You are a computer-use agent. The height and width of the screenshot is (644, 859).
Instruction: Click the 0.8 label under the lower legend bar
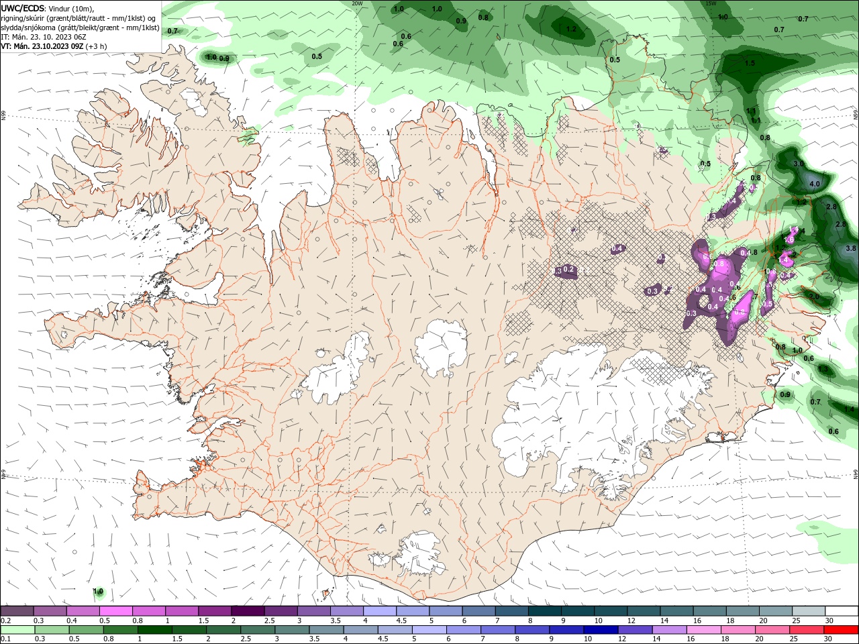[108, 639]
